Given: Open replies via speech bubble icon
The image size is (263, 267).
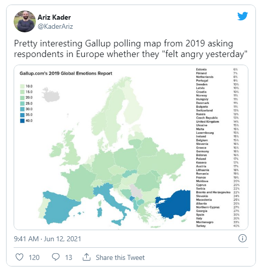Looking at the screenshot, I should pyautogui.click(x=56, y=257).
